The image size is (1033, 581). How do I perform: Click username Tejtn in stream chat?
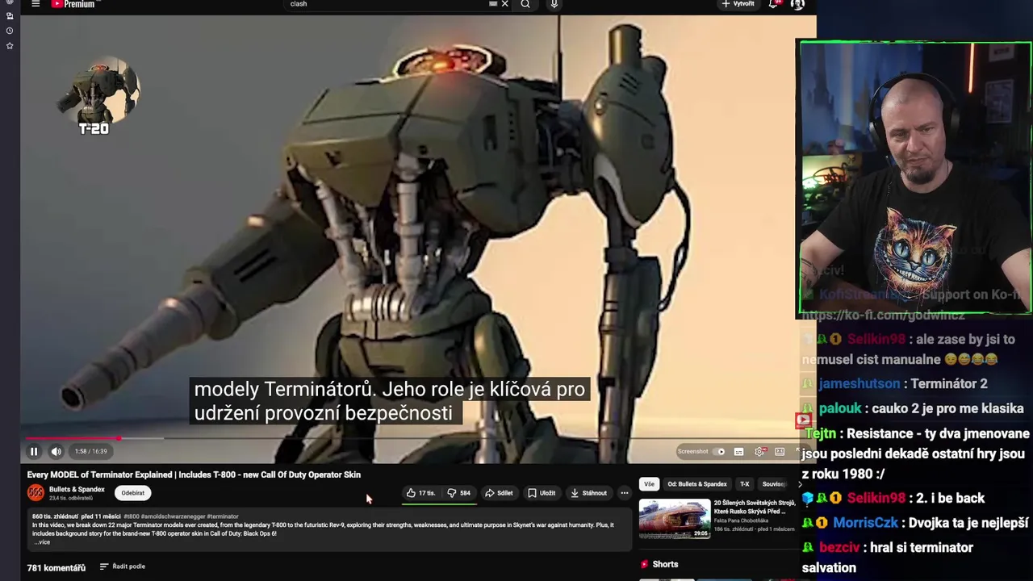(821, 434)
